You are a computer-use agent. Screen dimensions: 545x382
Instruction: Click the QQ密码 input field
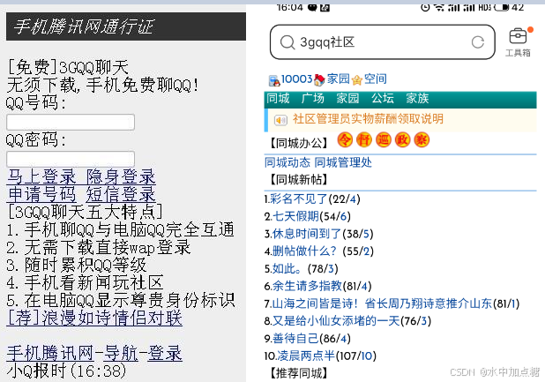point(71,159)
